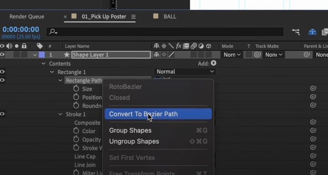Toggle visibility of Shape Layer 1
Image resolution: width=328 pixels, height=175 pixels.
pos(2,55)
